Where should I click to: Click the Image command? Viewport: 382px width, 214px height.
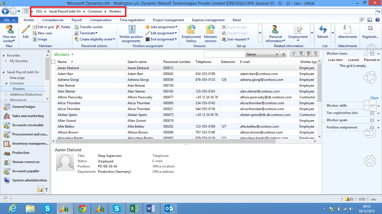(40, 39)
